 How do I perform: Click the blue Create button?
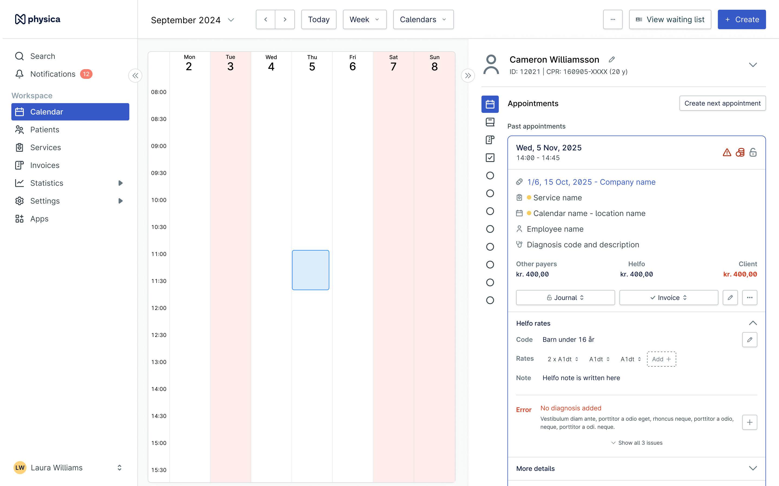742,19
